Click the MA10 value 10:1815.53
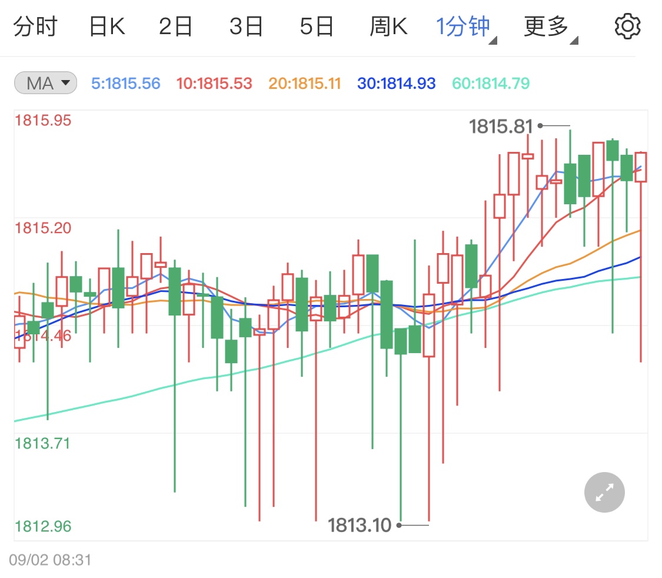The image size is (662, 578). [x=214, y=84]
